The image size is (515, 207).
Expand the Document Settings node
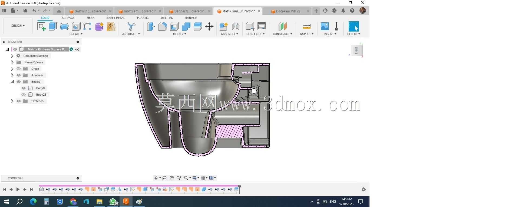pyautogui.click(x=12, y=56)
